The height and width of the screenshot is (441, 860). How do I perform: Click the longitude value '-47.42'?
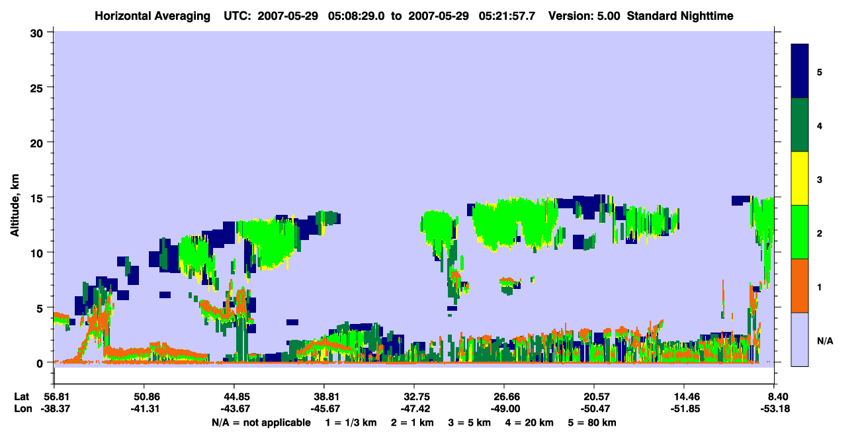coord(414,409)
